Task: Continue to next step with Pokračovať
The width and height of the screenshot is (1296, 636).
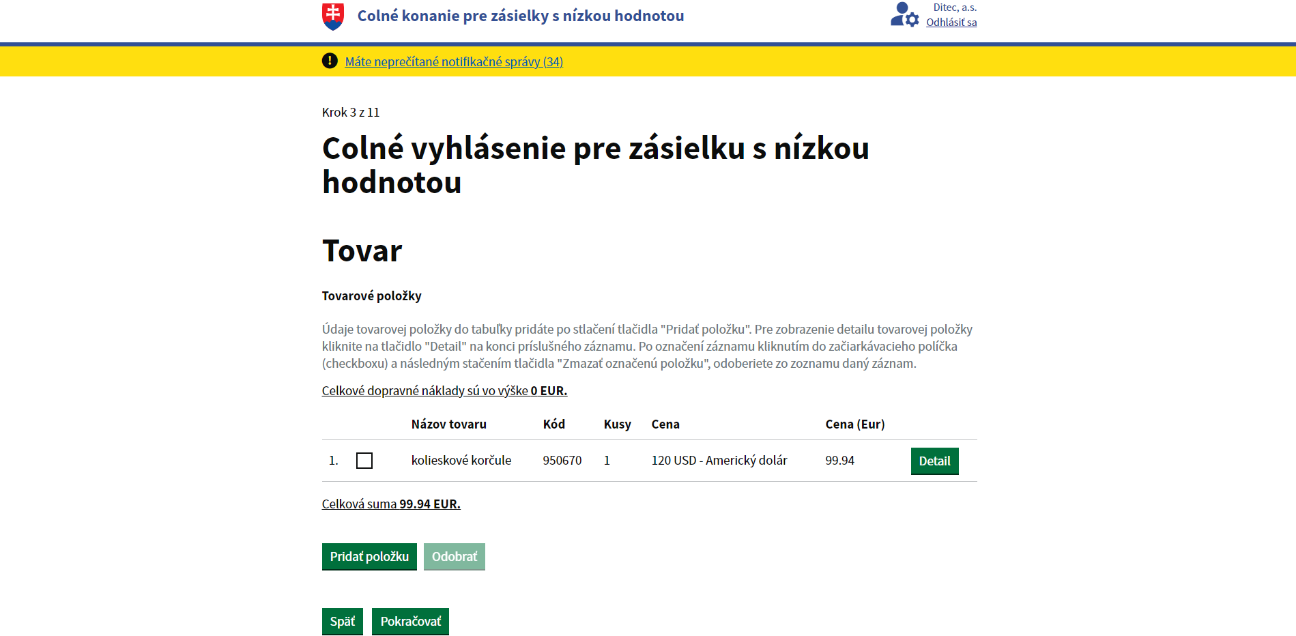Action: tap(410, 622)
